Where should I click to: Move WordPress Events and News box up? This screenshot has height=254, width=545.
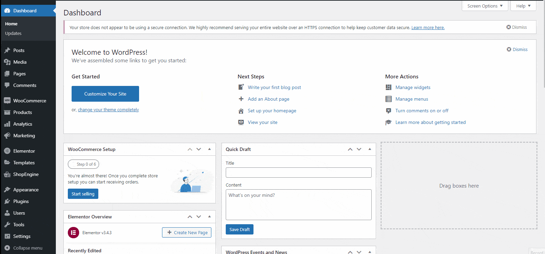click(x=350, y=252)
